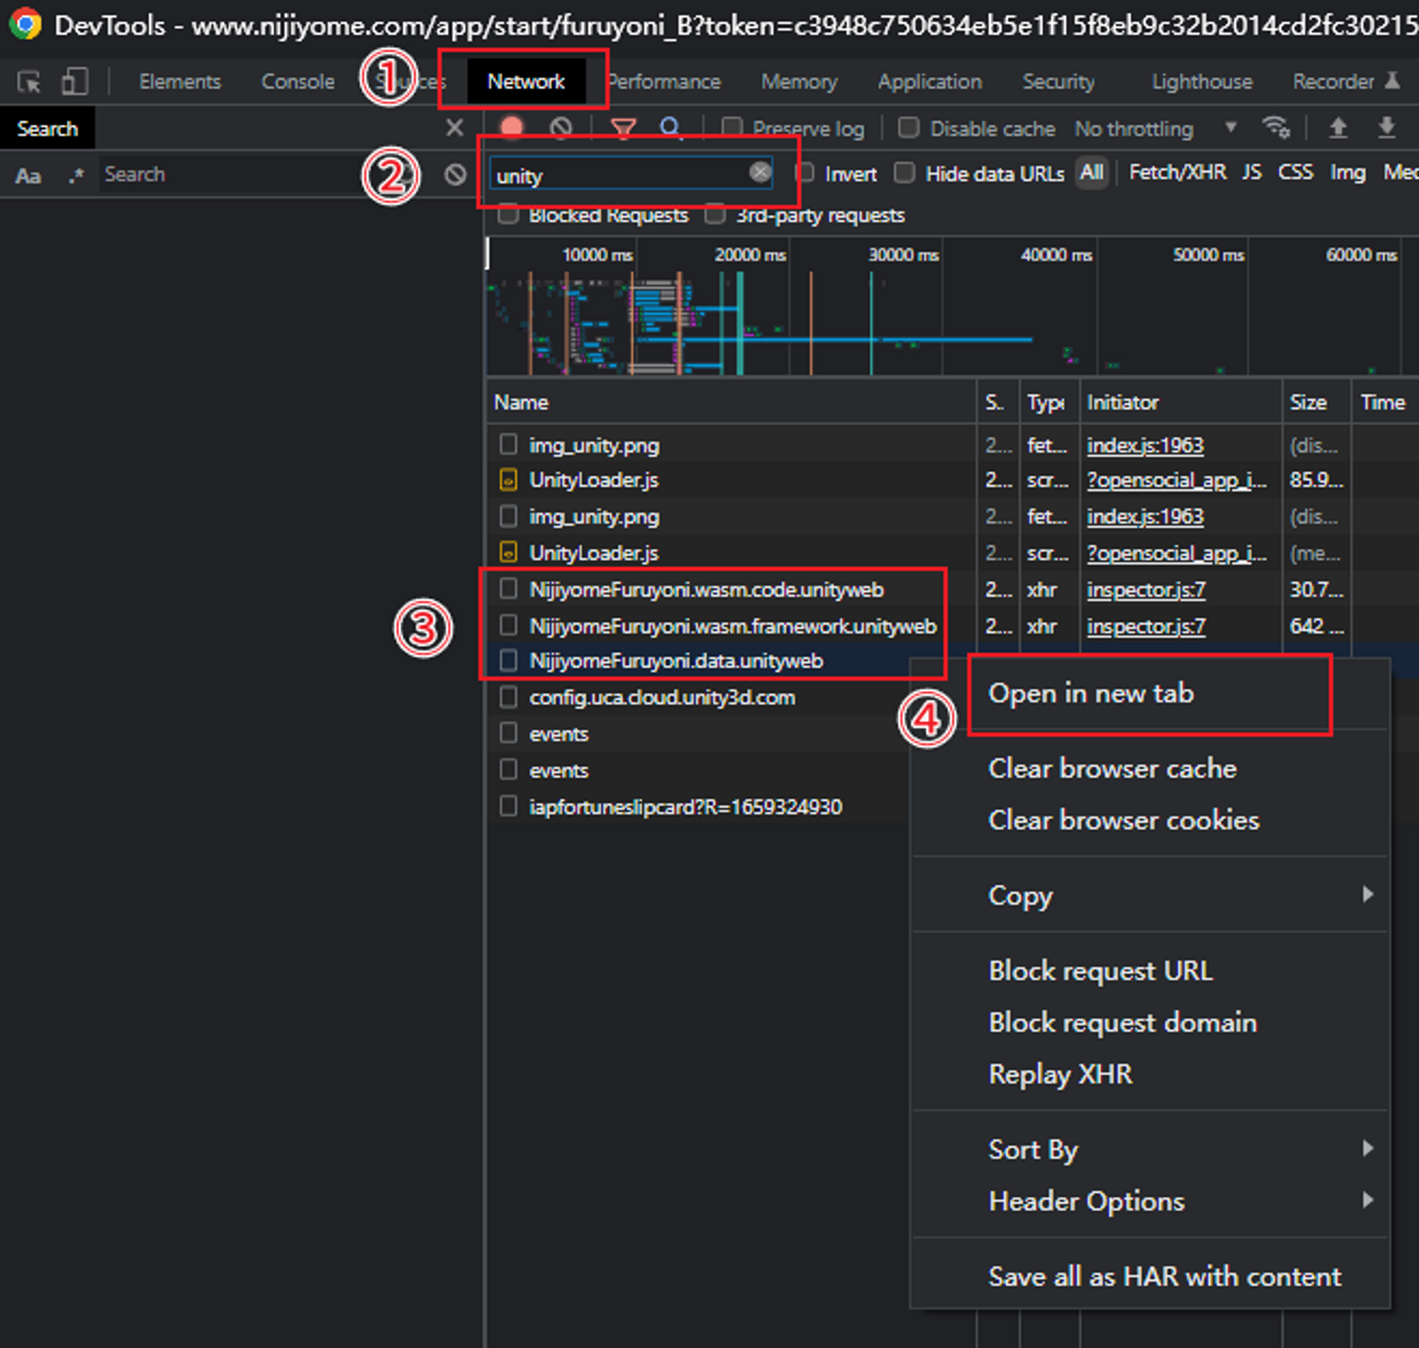Image resolution: width=1419 pixels, height=1348 pixels.
Task: Click the unity filter text field
Action: (618, 175)
